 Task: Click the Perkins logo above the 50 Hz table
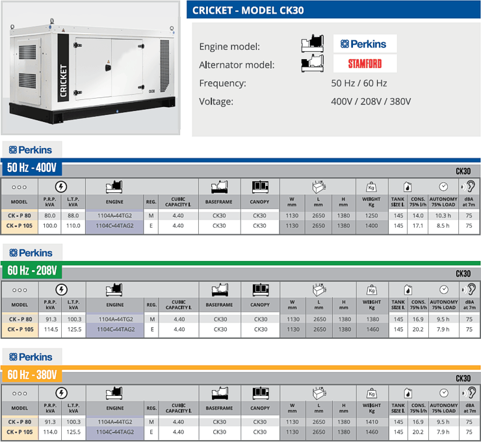click(x=31, y=150)
